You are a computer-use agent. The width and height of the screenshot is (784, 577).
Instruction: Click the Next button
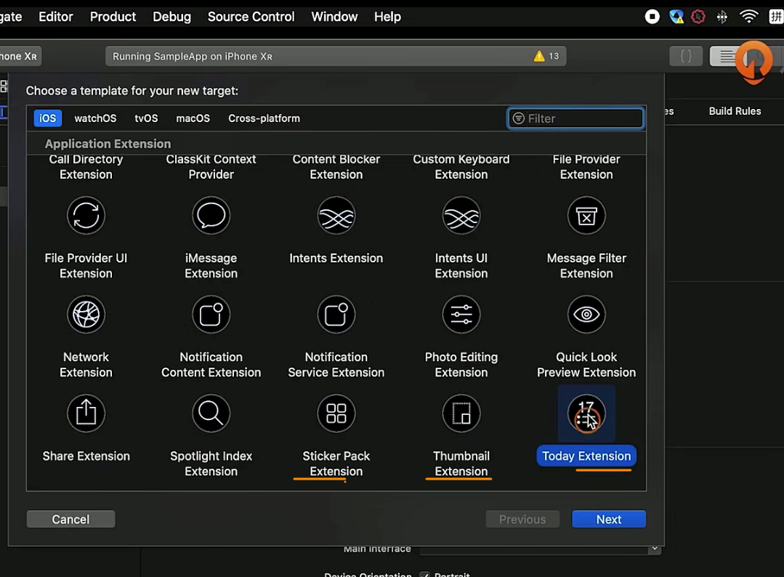click(608, 519)
